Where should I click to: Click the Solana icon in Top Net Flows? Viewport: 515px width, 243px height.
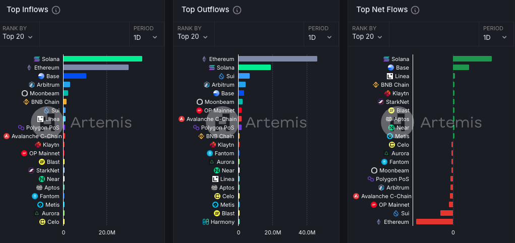click(x=386, y=59)
